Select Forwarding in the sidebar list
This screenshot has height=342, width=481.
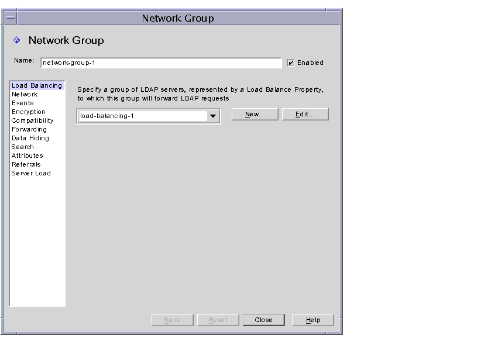click(29, 129)
